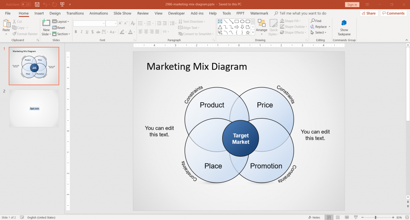Toggle the AutoSave switch
The width and height of the screenshot is (410, 220).
click(26, 4)
